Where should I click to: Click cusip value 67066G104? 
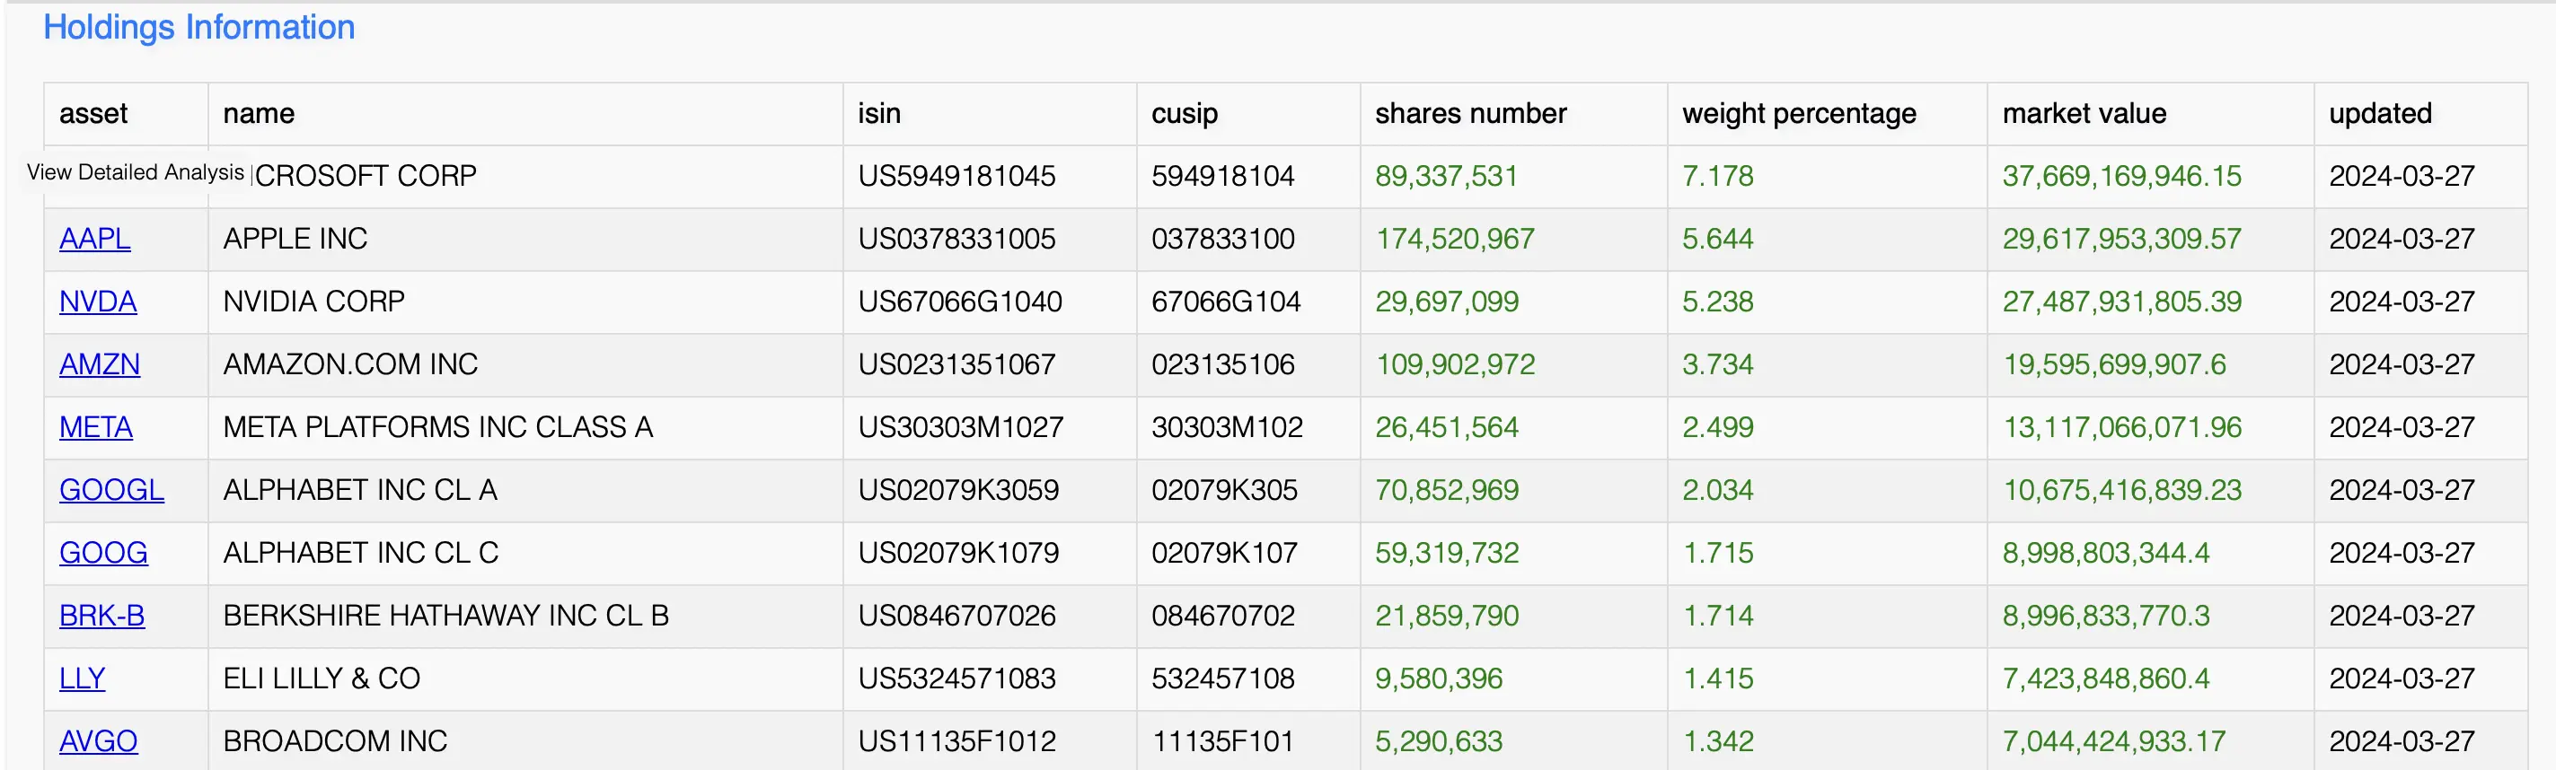click(x=1225, y=302)
